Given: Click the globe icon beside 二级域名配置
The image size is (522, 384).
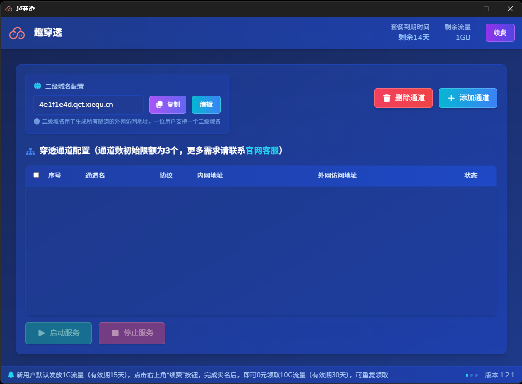Looking at the screenshot, I should tap(37, 86).
